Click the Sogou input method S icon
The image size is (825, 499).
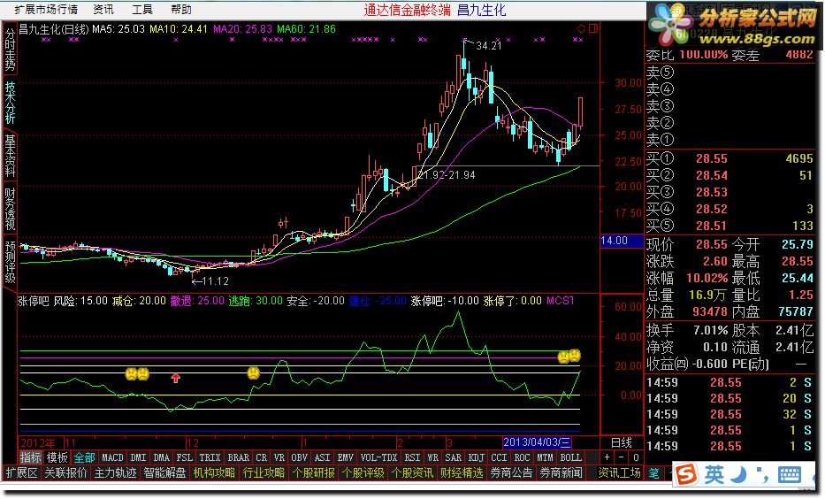click(686, 474)
